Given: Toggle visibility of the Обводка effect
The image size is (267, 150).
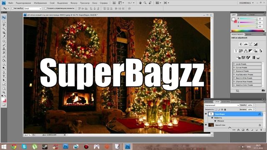Looking at the screenshot, I should pyautogui.click(x=215, y=121).
